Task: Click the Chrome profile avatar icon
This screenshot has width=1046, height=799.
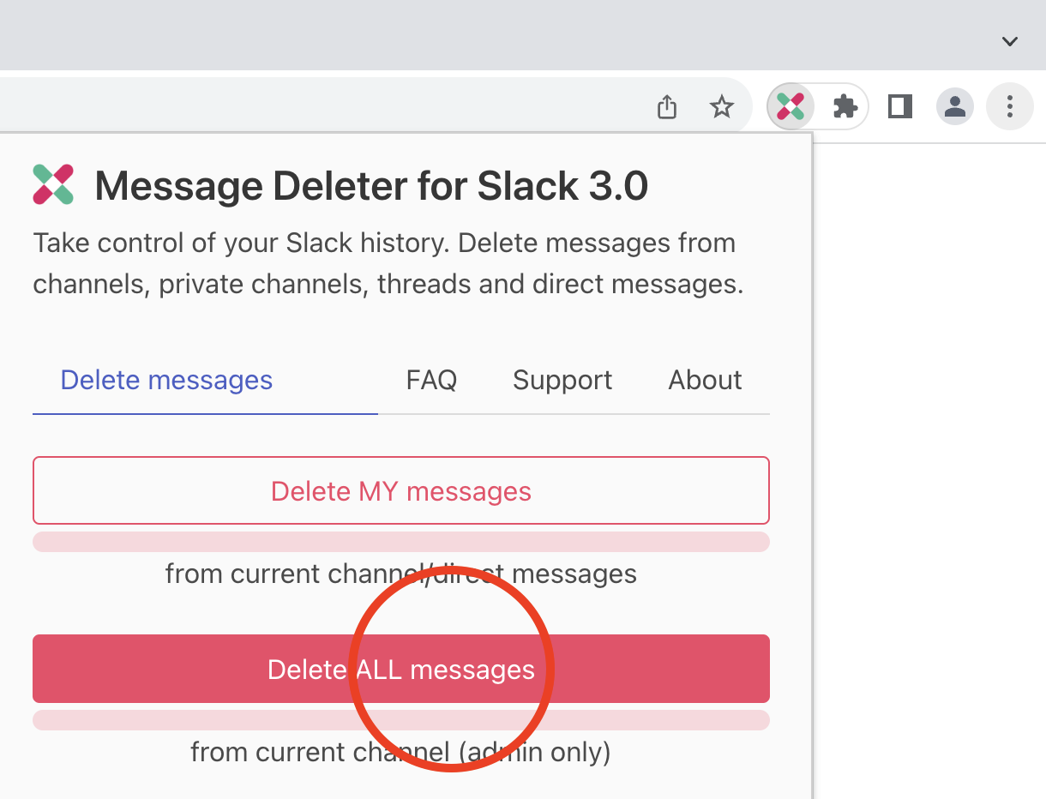Action: click(955, 106)
